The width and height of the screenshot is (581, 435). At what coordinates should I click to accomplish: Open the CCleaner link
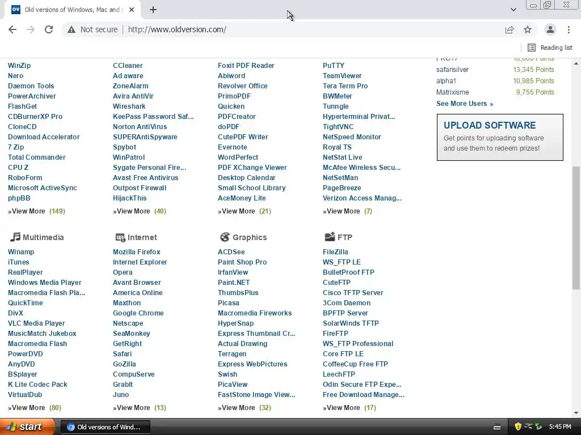point(128,66)
